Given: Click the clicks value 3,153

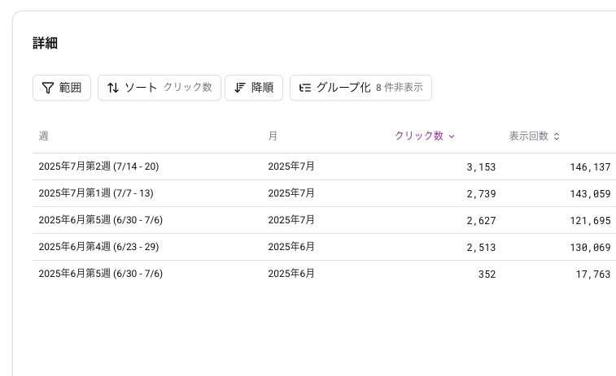Looking at the screenshot, I should [481, 167].
